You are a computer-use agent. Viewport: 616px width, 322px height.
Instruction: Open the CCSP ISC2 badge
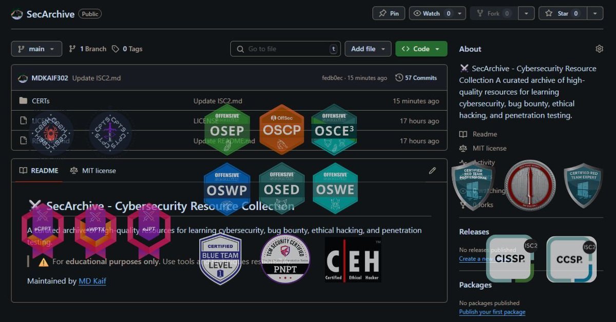coord(571,259)
